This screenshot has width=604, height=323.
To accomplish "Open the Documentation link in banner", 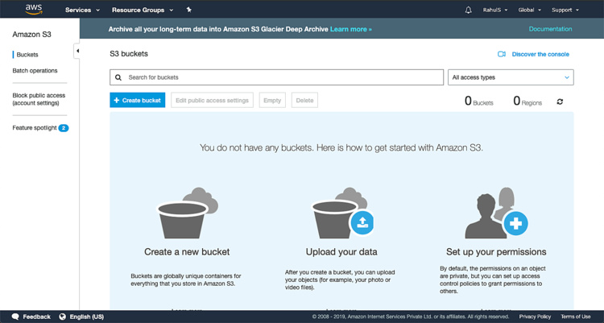I will click(550, 29).
